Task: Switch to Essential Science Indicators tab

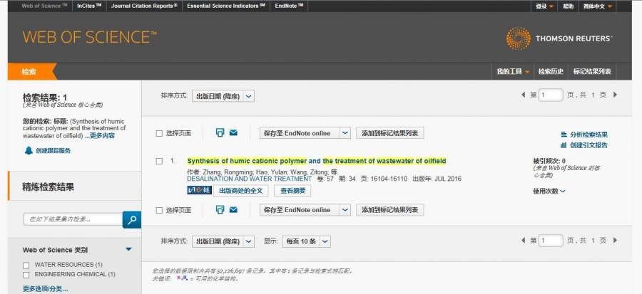Action: tap(226, 6)
